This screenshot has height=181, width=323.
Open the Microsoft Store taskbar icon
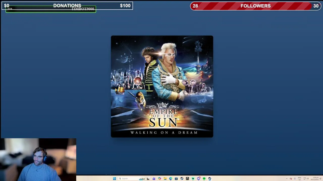tap(176, 179)
